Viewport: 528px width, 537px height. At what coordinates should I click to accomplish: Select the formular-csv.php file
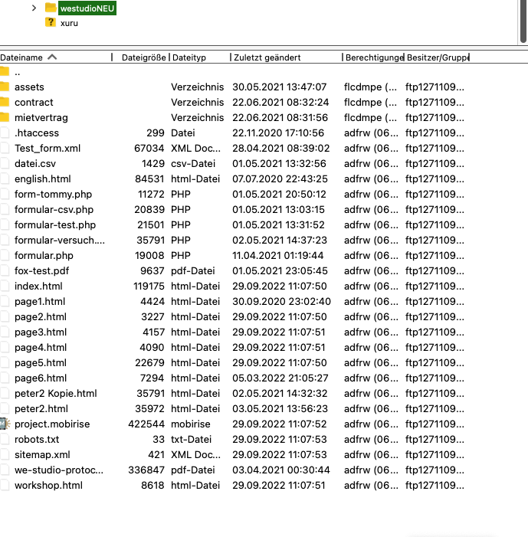54,209
